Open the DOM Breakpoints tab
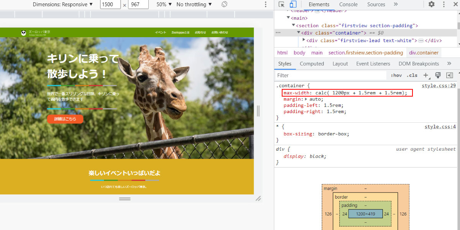 point(419,64)
